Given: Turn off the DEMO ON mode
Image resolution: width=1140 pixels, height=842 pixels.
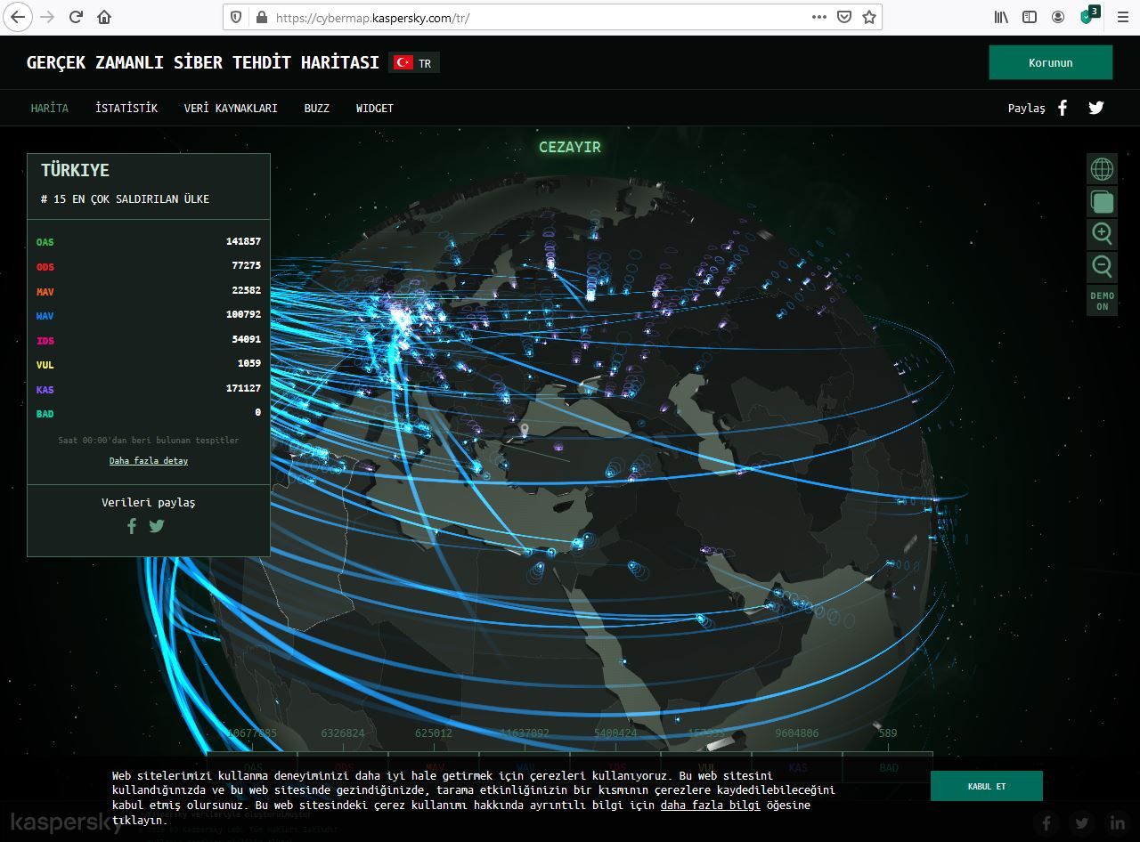Looking at the screenshot, I should coord(1102,301).
